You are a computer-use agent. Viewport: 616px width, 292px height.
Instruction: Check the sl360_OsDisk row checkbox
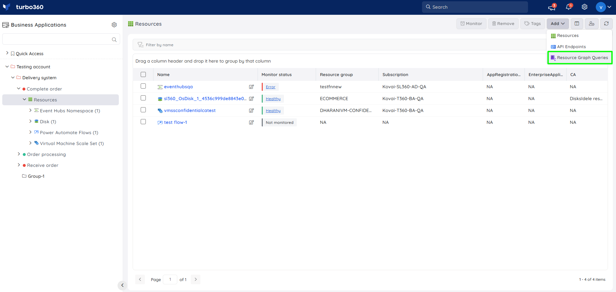[143, 98]
